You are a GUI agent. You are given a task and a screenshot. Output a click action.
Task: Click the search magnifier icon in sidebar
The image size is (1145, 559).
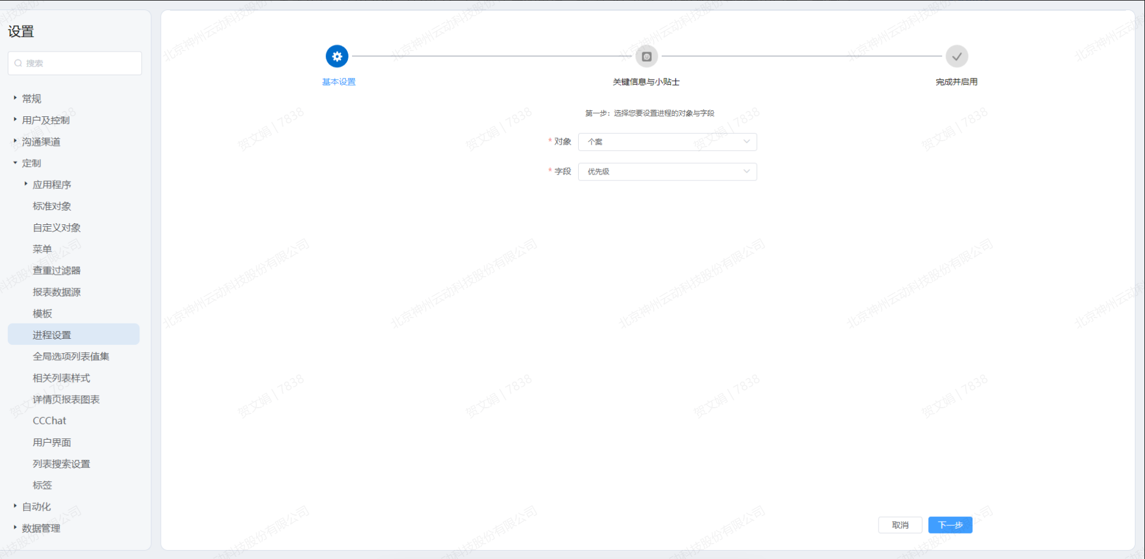pyautogui.click(x=18, y=63)
